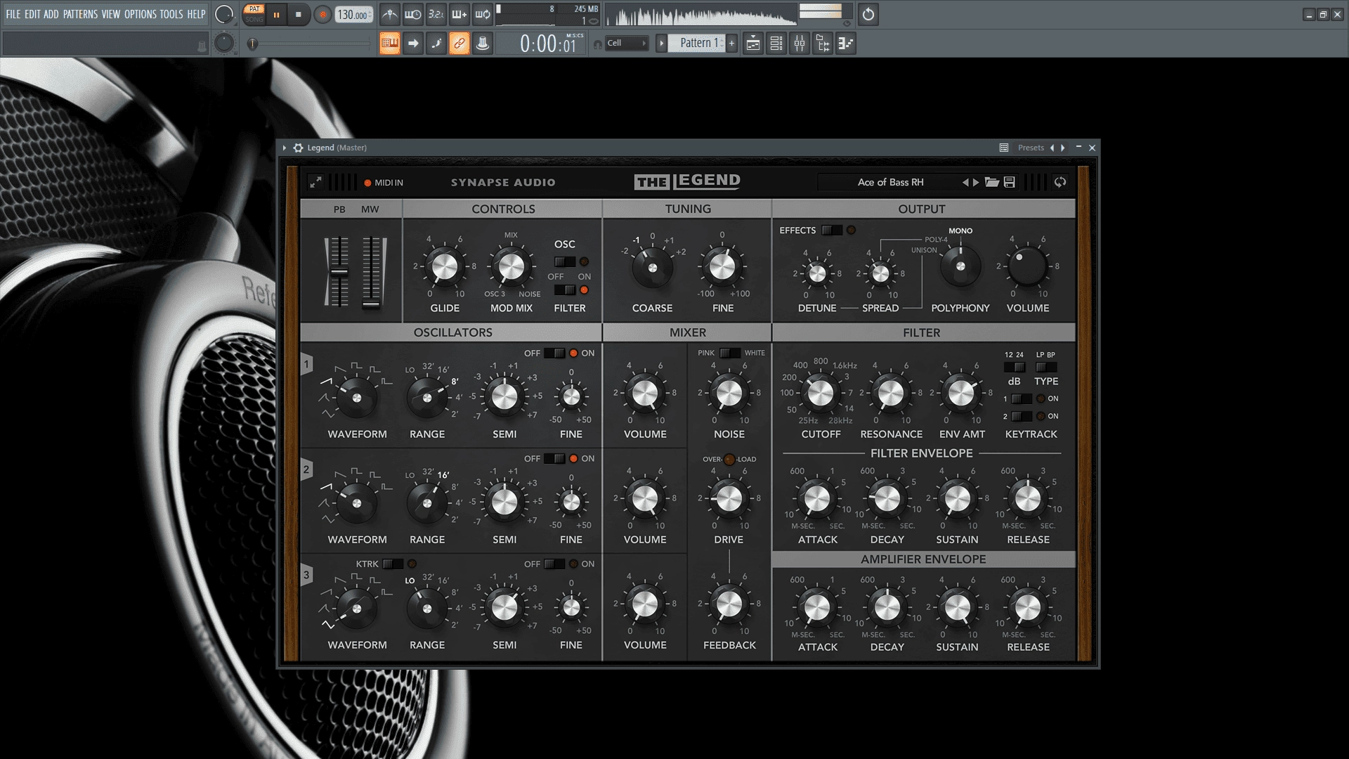Select the Pattern 1 selector
This screenshot has height=759, width=1349.
(x=696, y=44)
